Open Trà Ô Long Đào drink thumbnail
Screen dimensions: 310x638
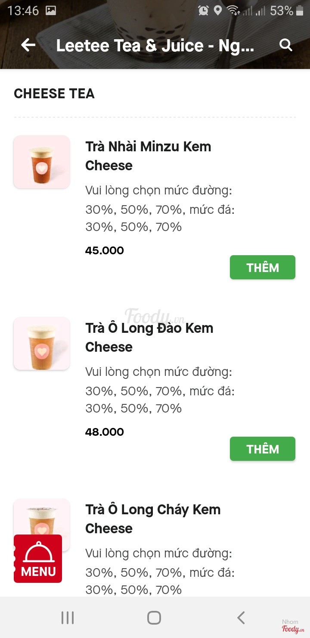pos(42,343)
